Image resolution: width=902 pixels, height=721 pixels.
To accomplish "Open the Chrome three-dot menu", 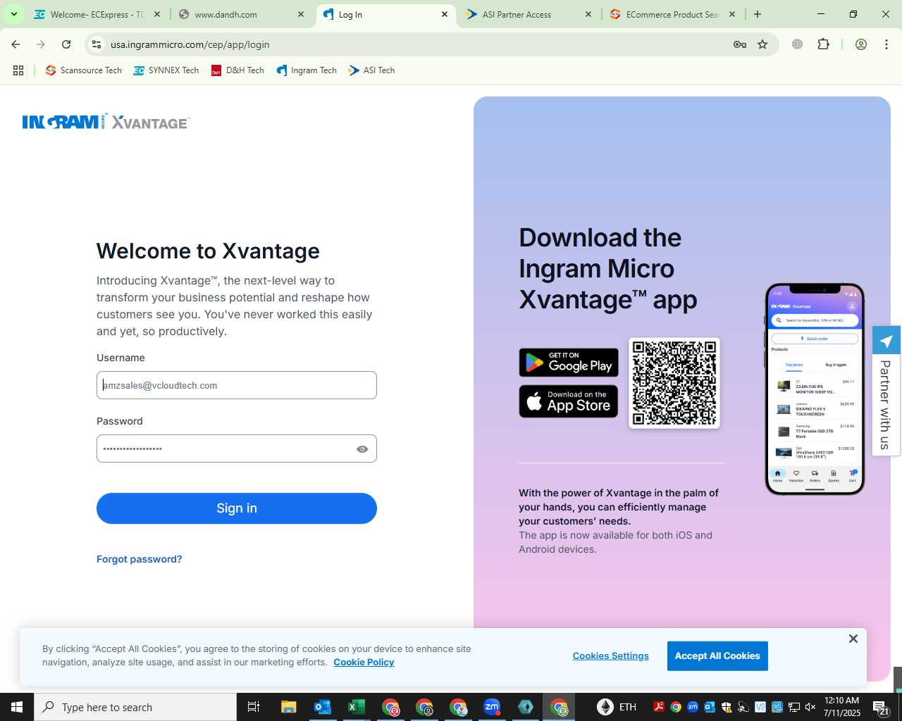I will click(x=886, y=44).
